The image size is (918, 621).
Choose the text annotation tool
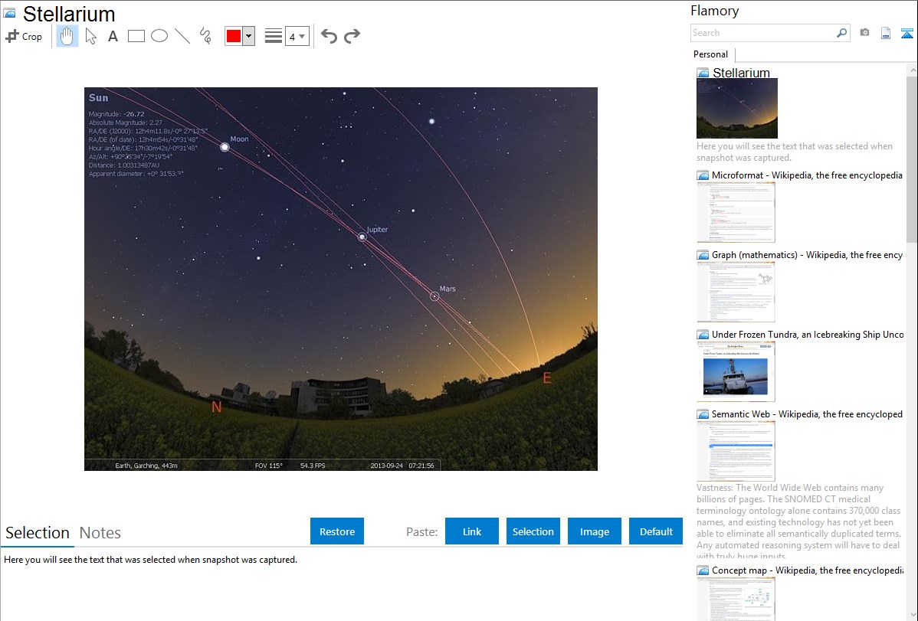[x=113, y=36]
